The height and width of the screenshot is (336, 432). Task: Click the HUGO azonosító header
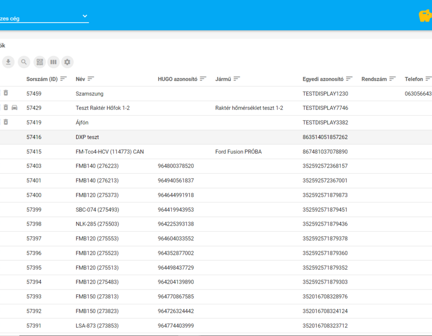178,79
